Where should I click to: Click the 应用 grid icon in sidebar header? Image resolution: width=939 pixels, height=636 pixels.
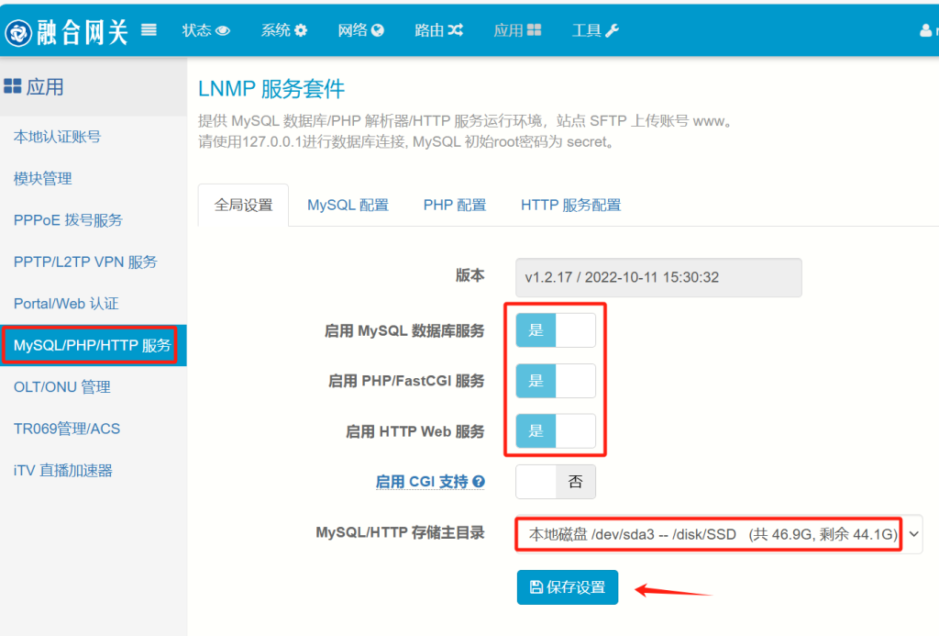13,86
